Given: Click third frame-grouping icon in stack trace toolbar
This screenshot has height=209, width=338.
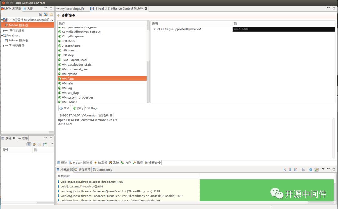Looking at the screenshot, I should 295,169.
